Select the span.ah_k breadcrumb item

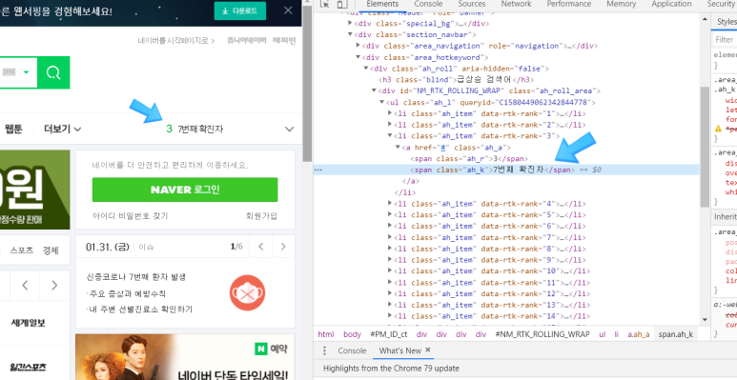(x=676, y=334)
